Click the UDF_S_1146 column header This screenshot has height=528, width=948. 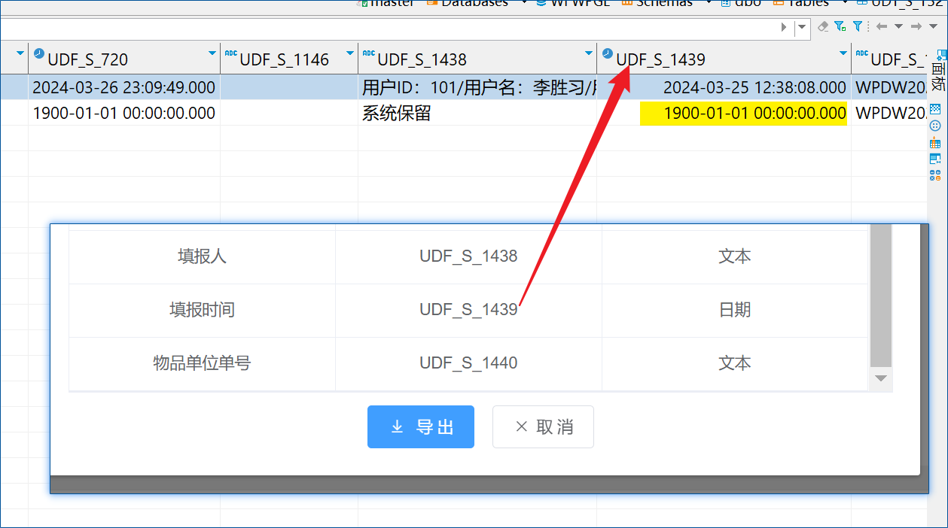click(289, 59)
